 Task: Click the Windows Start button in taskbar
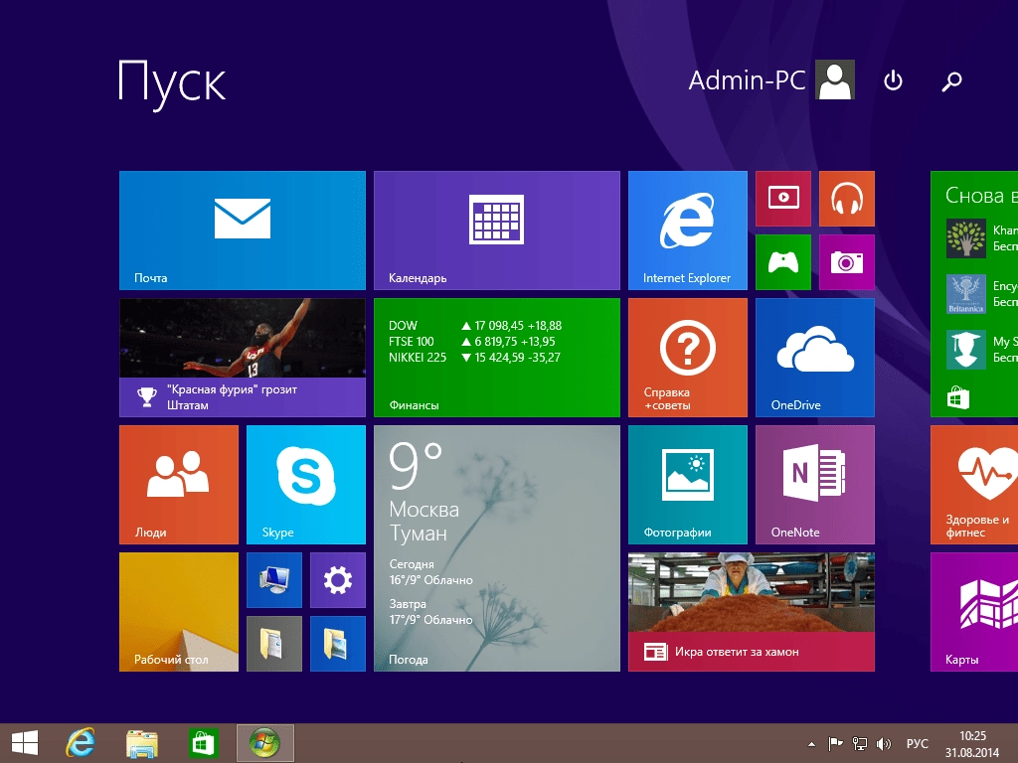point(25,743)
